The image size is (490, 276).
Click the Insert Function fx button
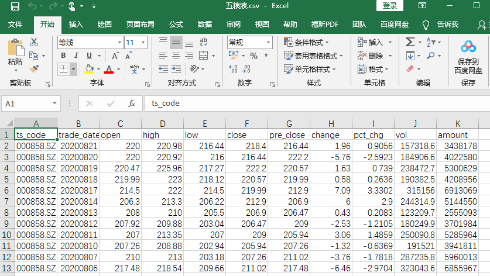132,103
